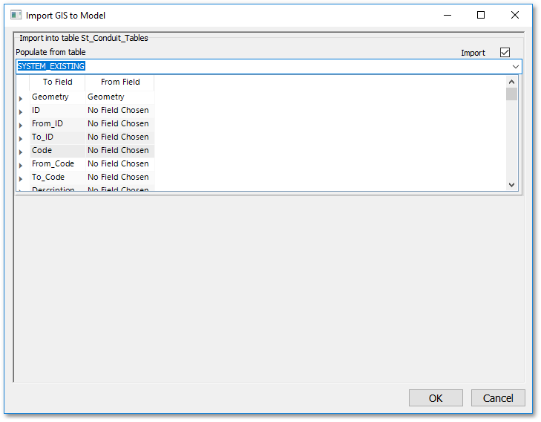Set From Field for the To_Code row
Image resolution: width=541 pixels, height=422 pixels.
pyautogui.click(x=119, y=177)
